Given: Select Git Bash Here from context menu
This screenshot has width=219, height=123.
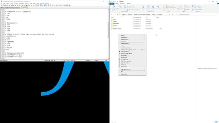Looking at the screenshot, I should 132,57.
